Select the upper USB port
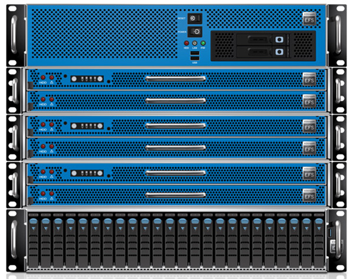353x279 pixels. point(195,53)
